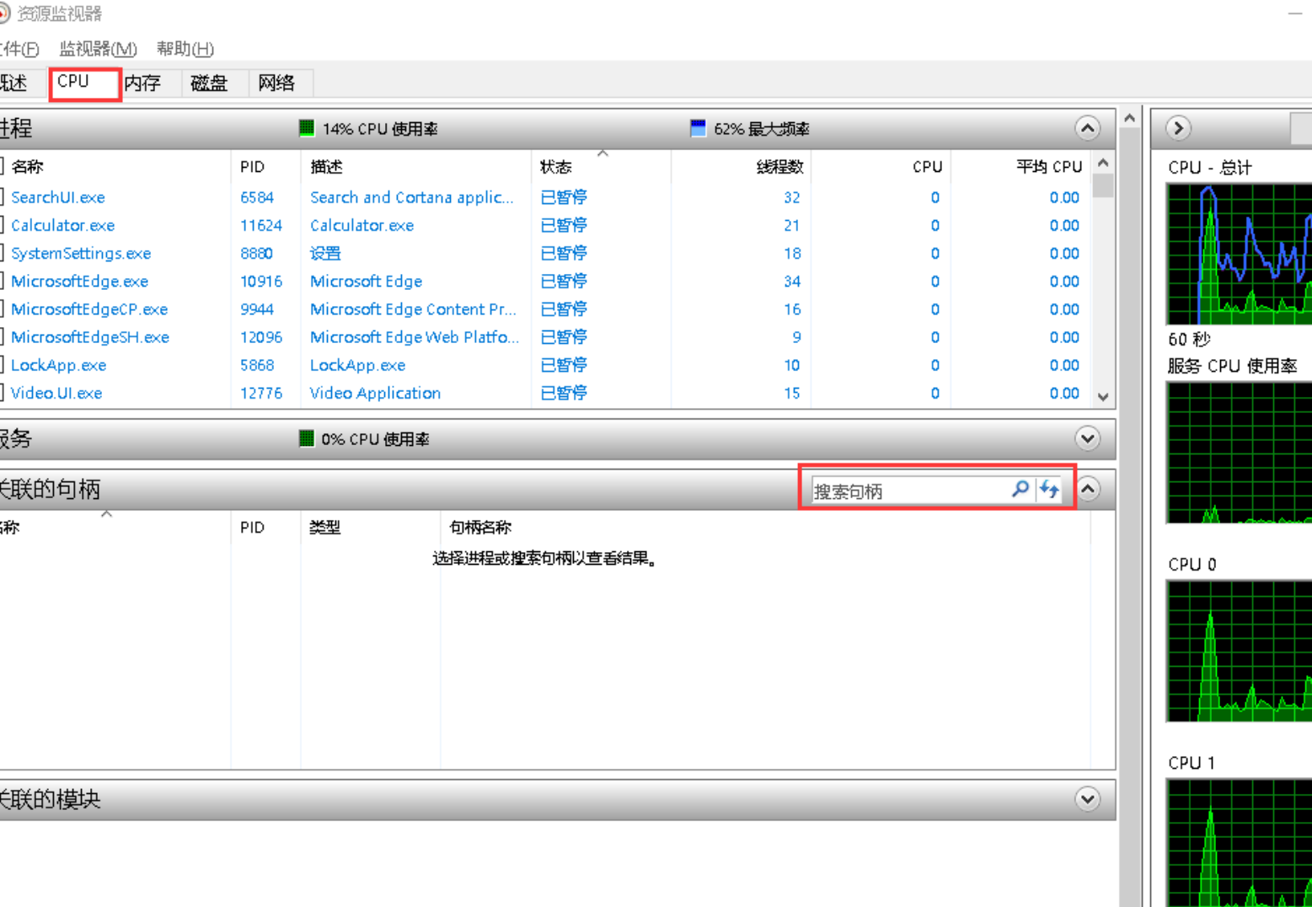Screen dimensions: 1312x907
Task: Open the 监视器 (Monitor) menu
Action: pyautogui.click(x=98, y=49)
